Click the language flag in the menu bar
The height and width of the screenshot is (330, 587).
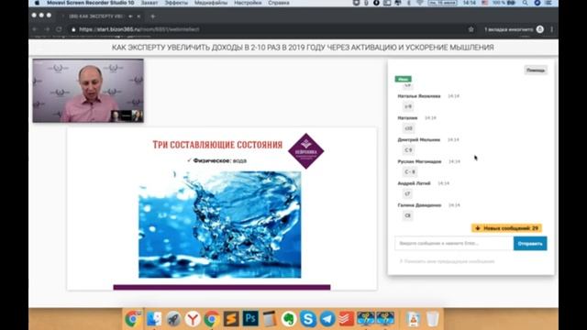pyautogui.click(x=484, y=3)
